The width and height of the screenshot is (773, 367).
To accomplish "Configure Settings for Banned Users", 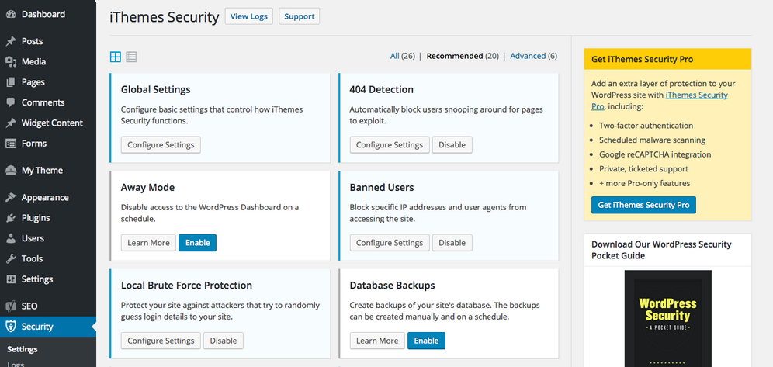I will (390, 243).
